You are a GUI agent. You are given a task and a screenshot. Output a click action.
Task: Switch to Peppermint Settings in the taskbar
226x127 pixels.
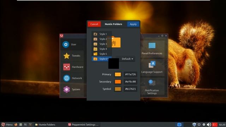tap(83, 125)
